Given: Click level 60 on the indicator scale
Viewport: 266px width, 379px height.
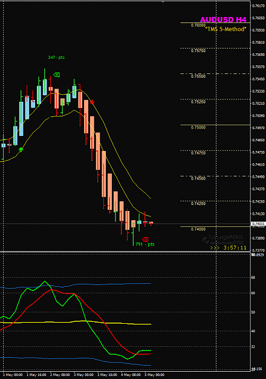Looking at the screenshot, I should pos(253,293).
